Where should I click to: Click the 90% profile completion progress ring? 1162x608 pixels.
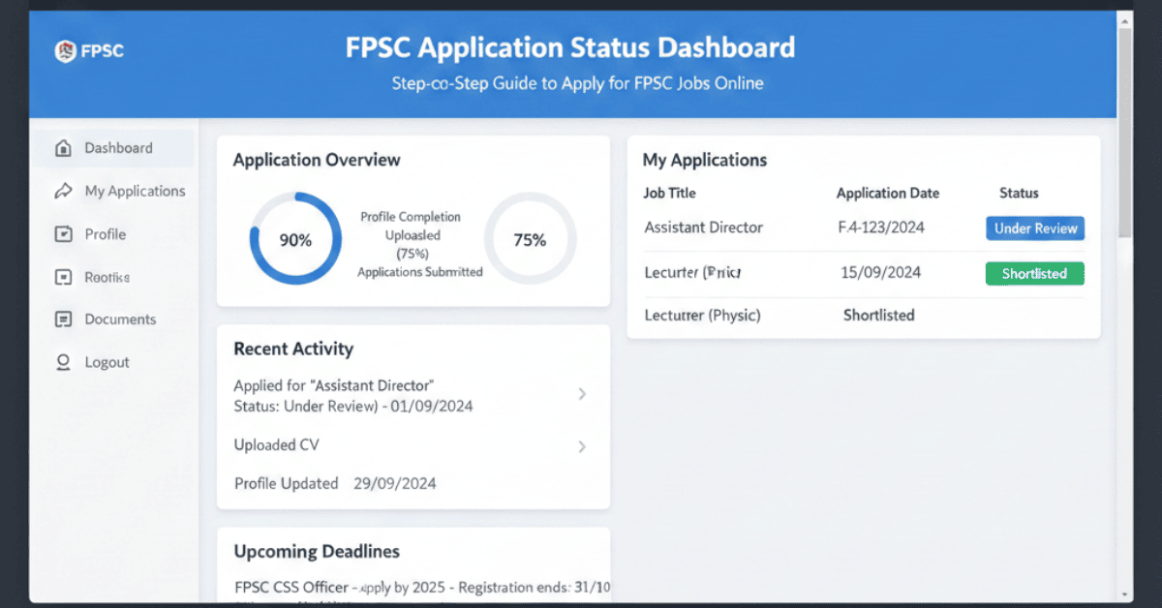click(295, 239)
